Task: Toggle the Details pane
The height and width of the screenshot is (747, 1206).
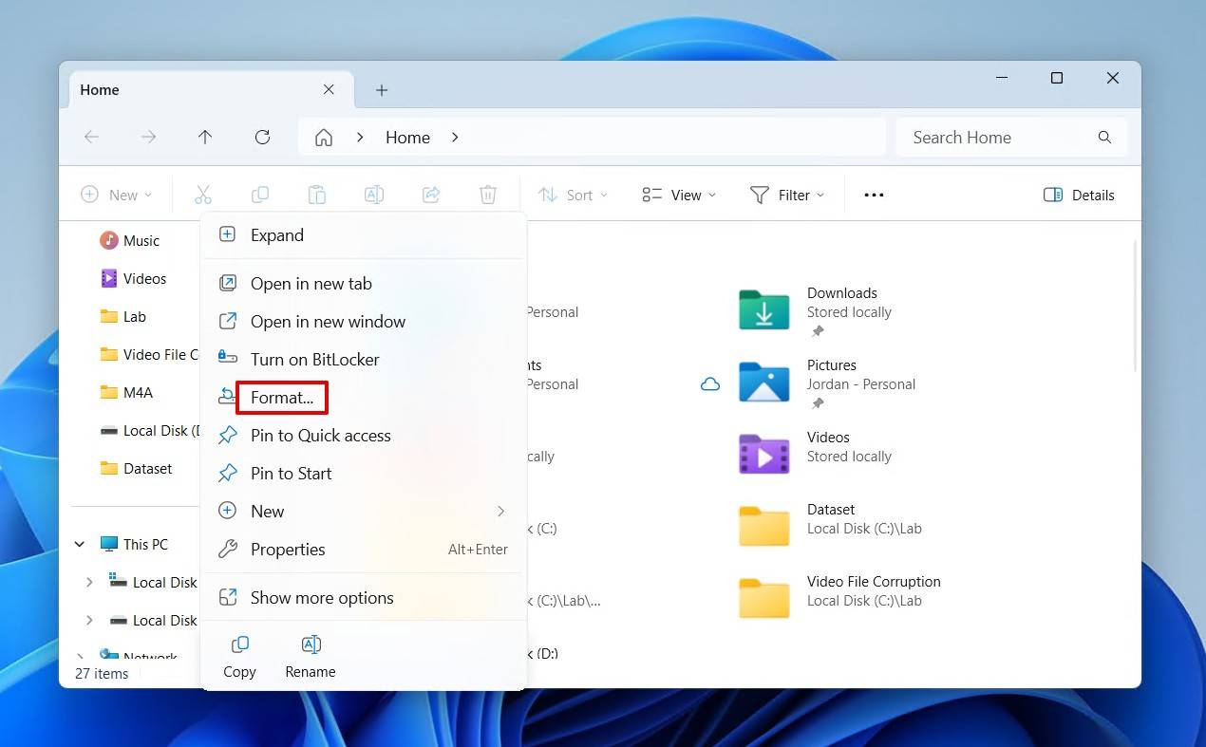Action: tap(1079, 196)
